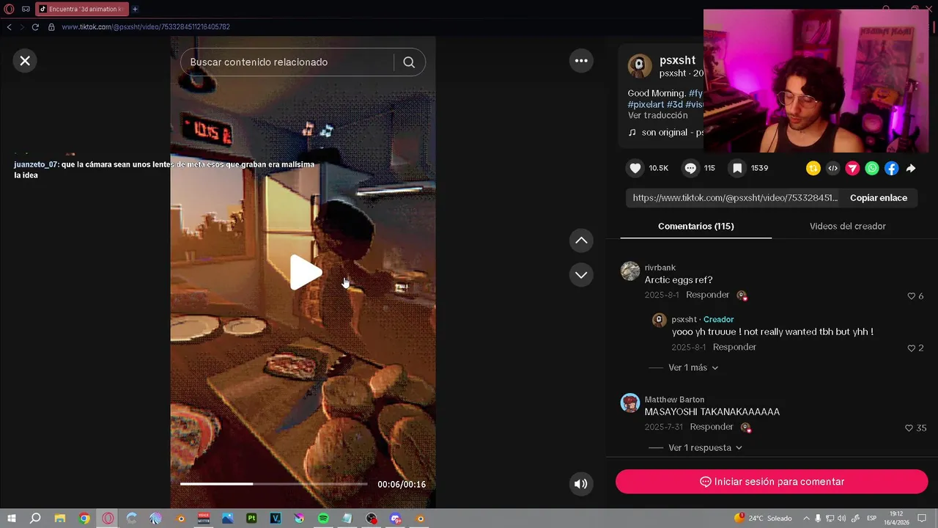The height and width of the screenshot is (528, 938).
Task: Expand Ver 1 más replies
Action: tap(693, 367)
